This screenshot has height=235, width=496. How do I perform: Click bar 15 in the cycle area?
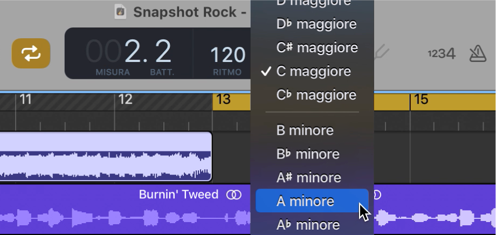pos(421,100)
